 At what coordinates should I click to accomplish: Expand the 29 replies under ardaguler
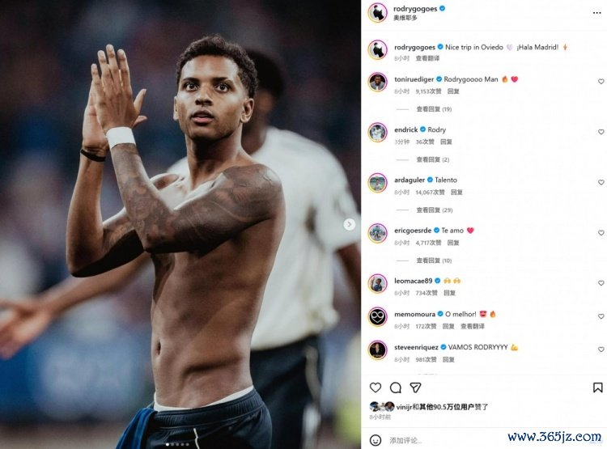[435, 210]
